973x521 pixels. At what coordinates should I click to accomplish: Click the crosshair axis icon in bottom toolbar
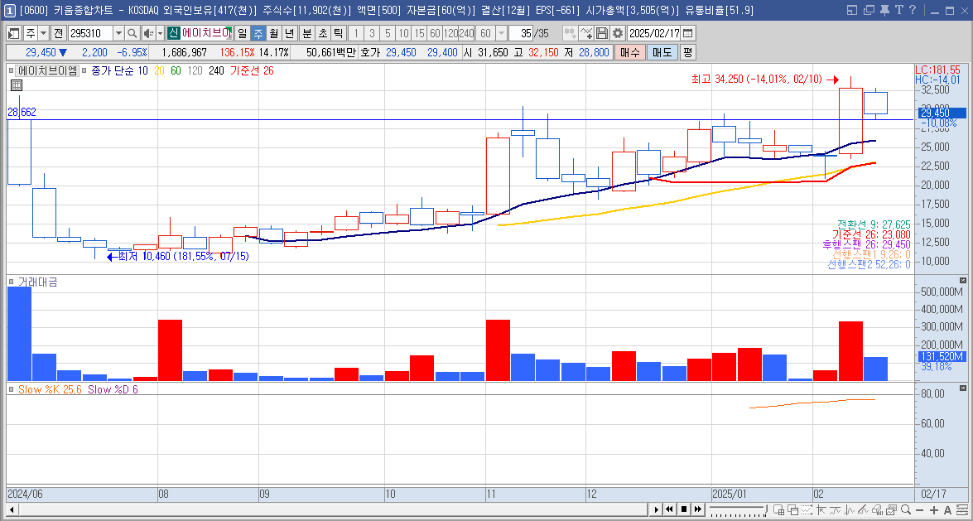coord(821,510)
